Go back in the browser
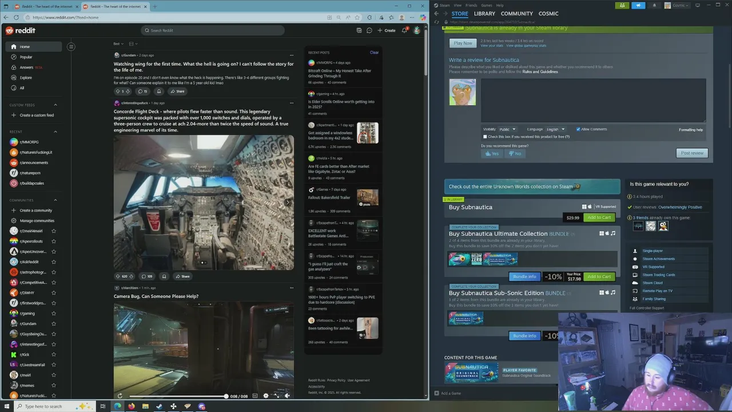The width and height of the screenshot is (732, 412). point(5,18)
